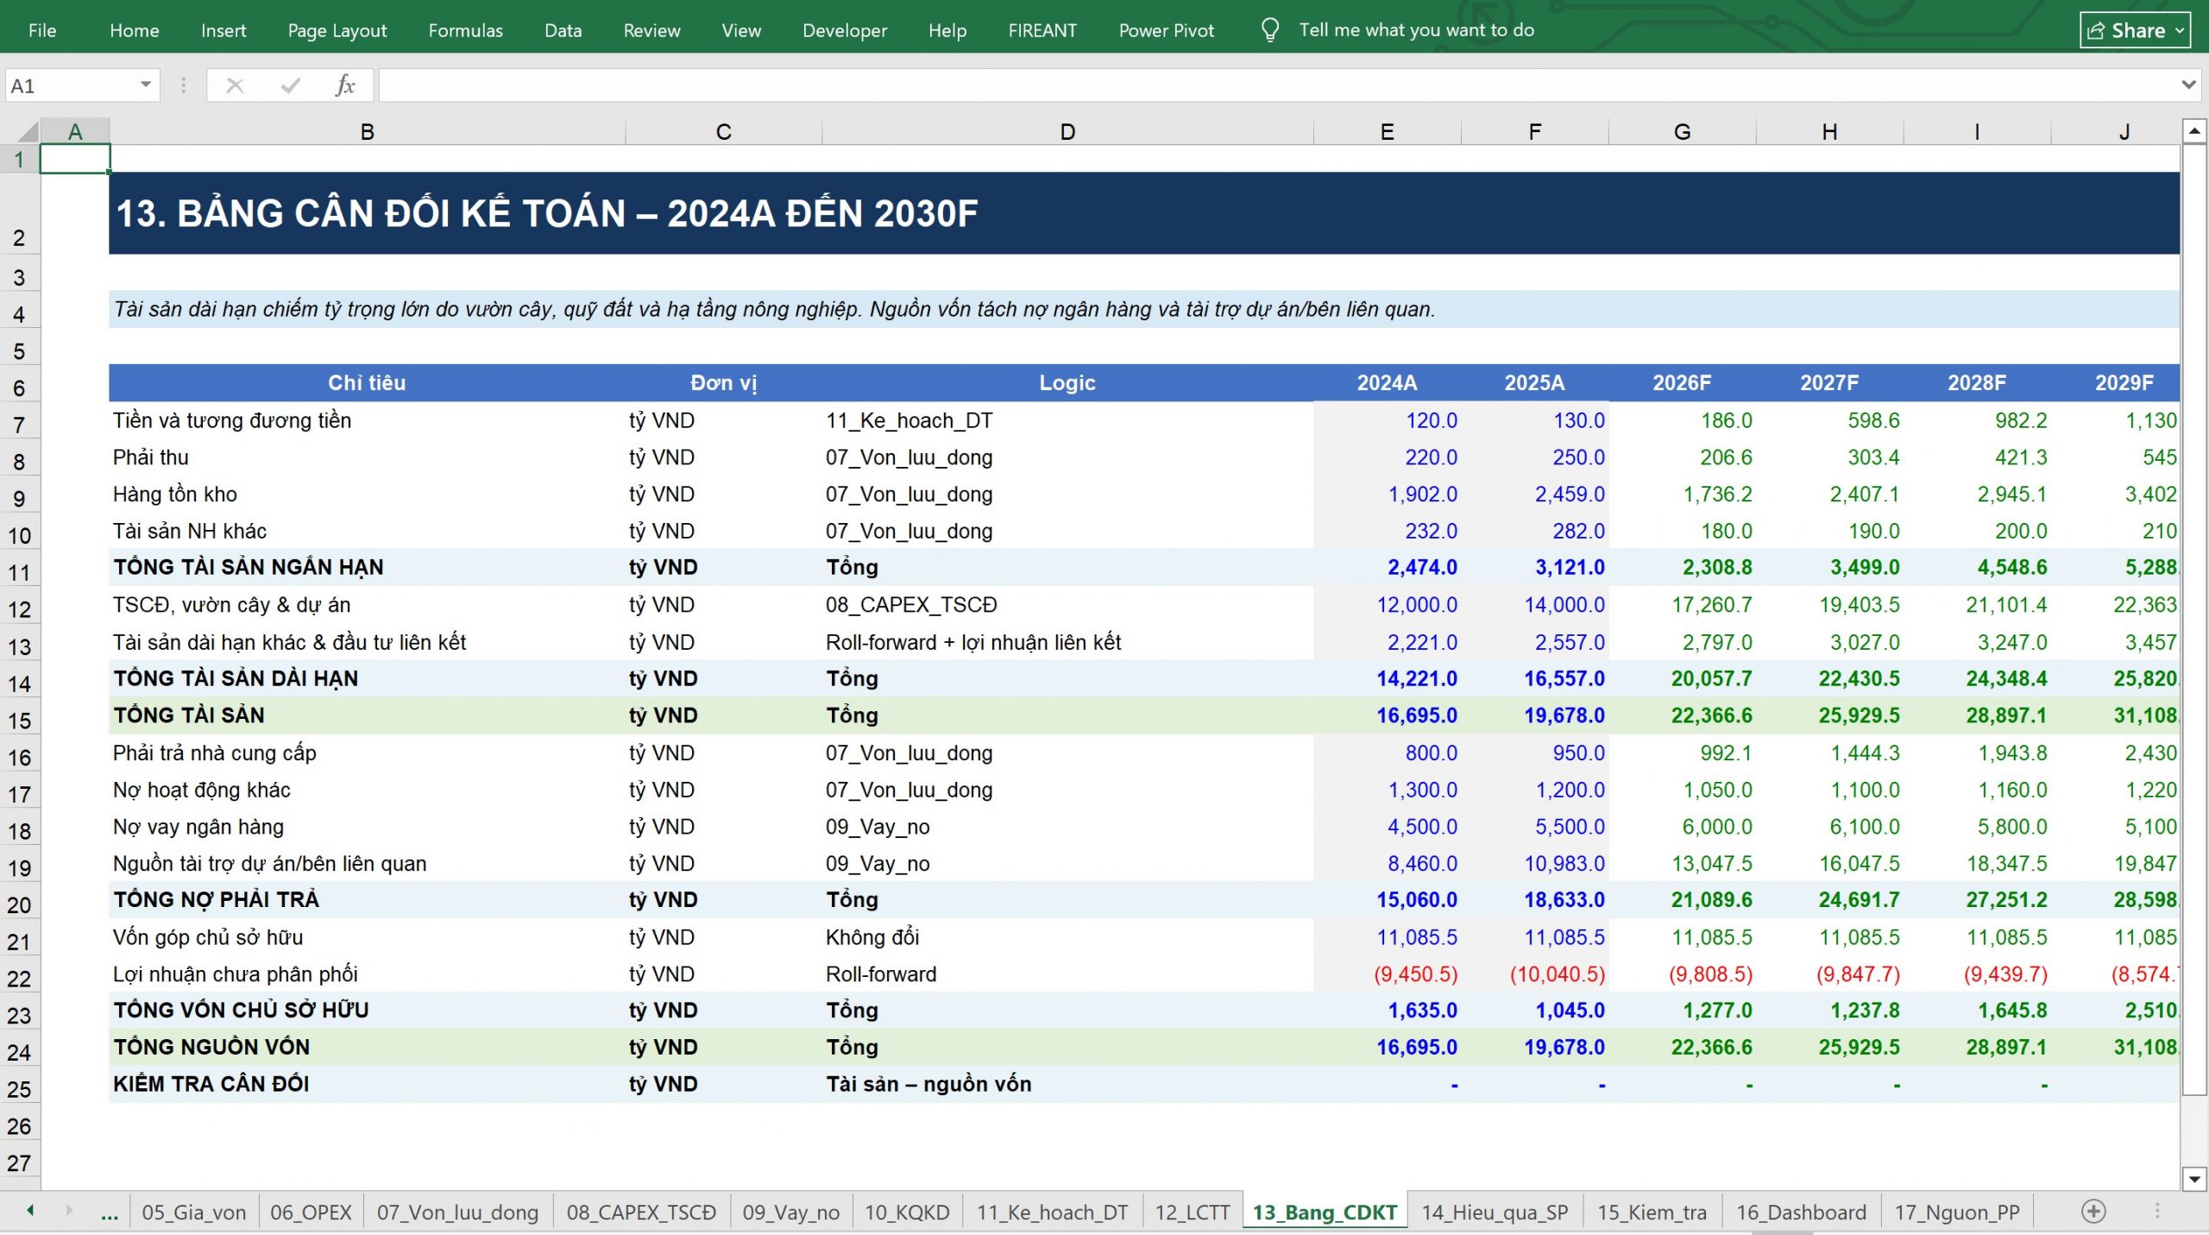
Task: Click the Insert Function fx icon
Action: coord(345,85)
